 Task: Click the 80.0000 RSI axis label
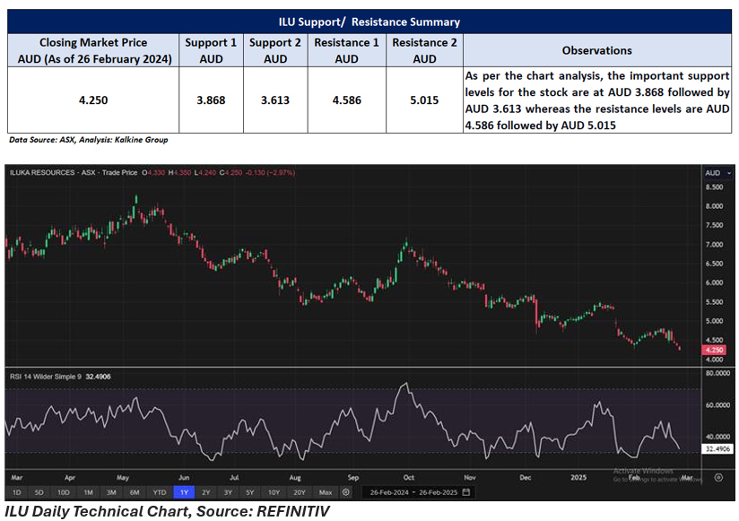coord(717,373)
